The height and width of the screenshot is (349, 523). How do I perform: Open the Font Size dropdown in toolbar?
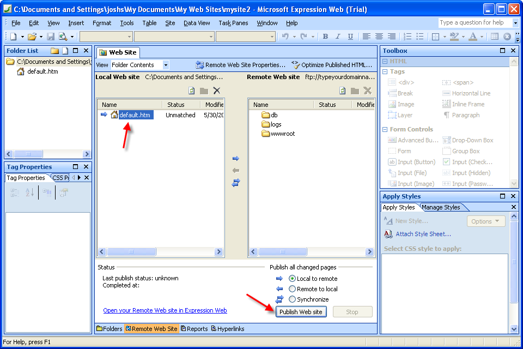(272, 37)
